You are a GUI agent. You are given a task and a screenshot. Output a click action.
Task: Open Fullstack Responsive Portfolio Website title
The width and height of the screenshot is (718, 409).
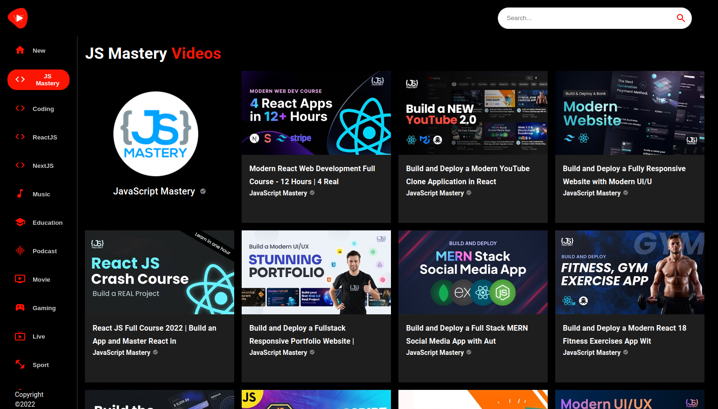(302, 334)
